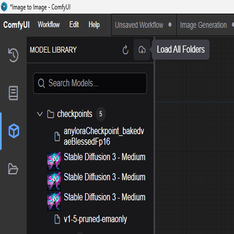Image resolution: width=234 pixels, height=234 pixels.
Task: Open the Edit menu
Action: coord(74,25)
